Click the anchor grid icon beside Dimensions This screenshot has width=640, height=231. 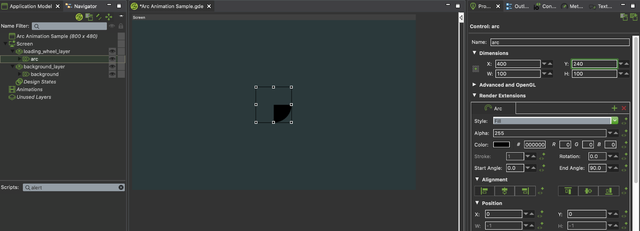pyautogui.click(x=476, y=69)
